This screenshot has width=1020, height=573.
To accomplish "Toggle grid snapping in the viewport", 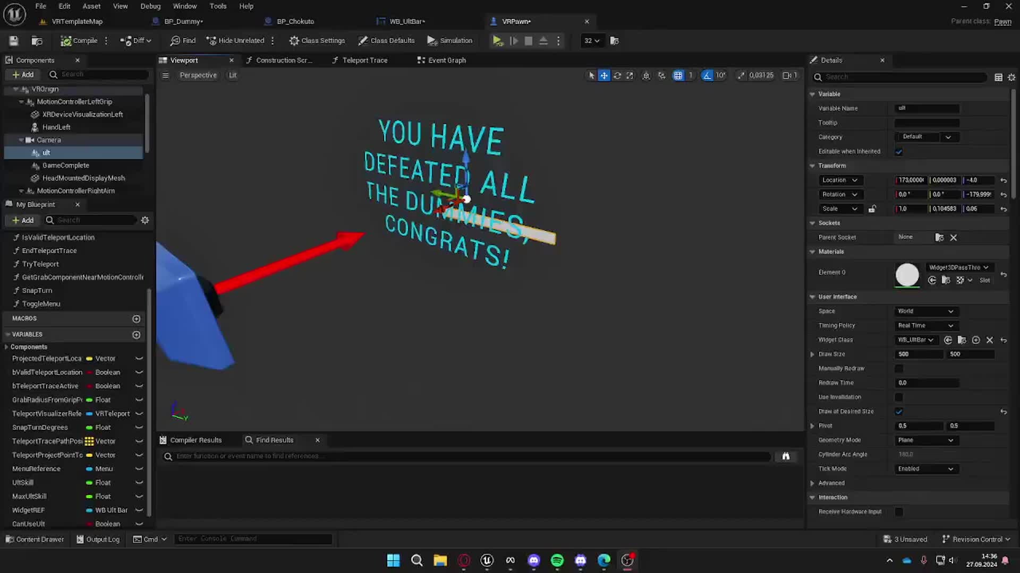I will point(678,75).
